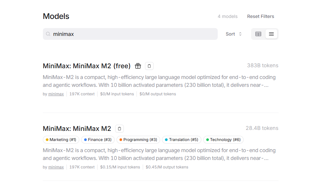Select the Translation (#5) category chip

click(x=181, y=139)
